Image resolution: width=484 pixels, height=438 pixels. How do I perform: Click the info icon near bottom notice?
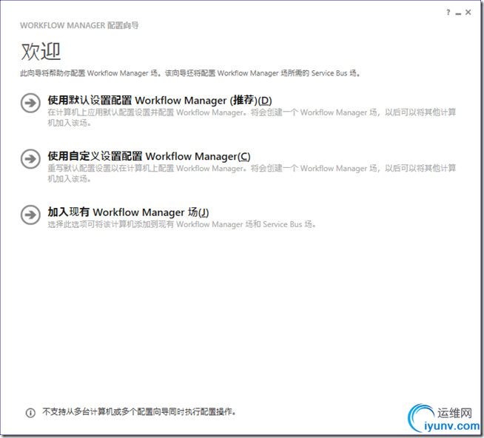(30, 413)
